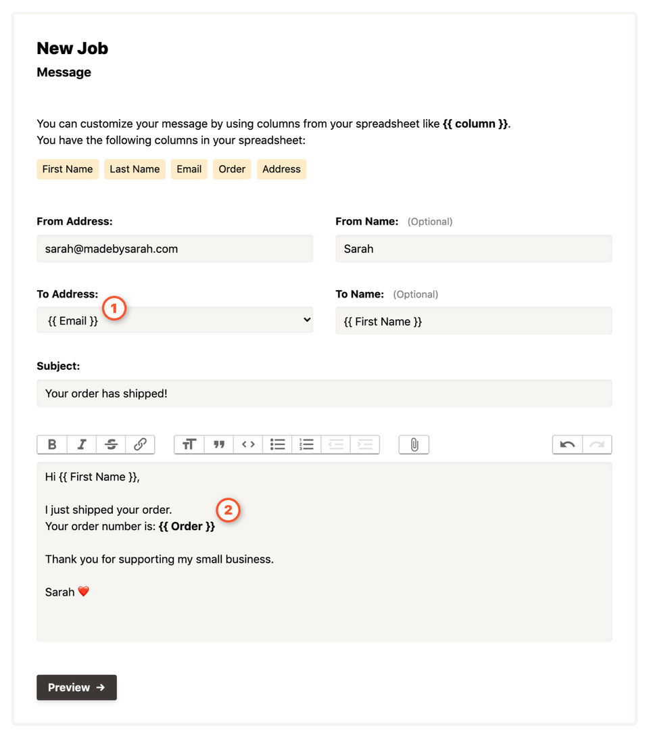Screen dimensions: 649x737
Task: Focus the From Name input
Action: click(473, 249)
